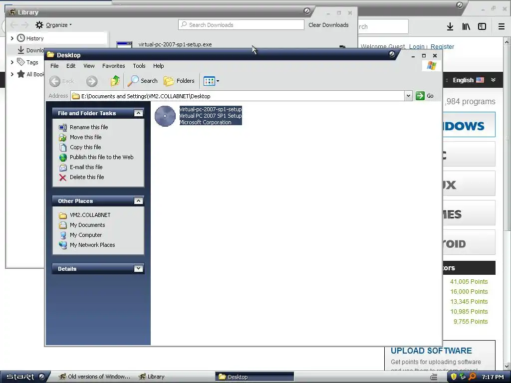Click the orange magnifier tray icon
The height and width of the screenshot is (383, 511).
(472, 377)
